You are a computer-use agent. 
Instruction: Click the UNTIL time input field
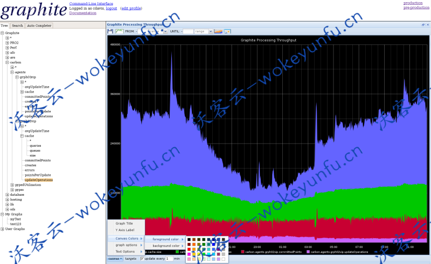point(188,31)
